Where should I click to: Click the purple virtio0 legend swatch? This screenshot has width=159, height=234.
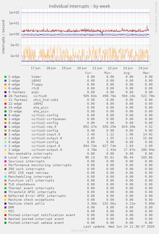pos(5,96)
